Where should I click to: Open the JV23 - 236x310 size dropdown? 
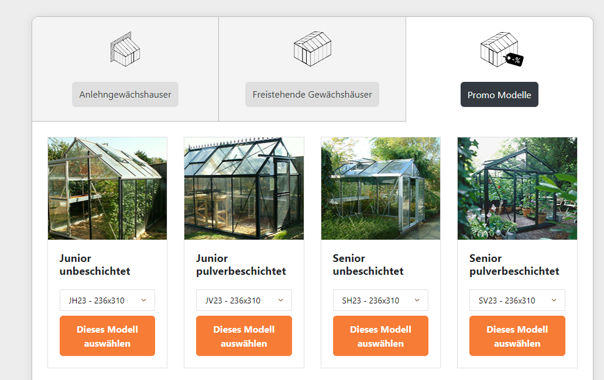pyautogui.click(x=244, y=300)
